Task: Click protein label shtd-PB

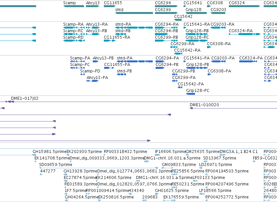Action: [124, 71]
